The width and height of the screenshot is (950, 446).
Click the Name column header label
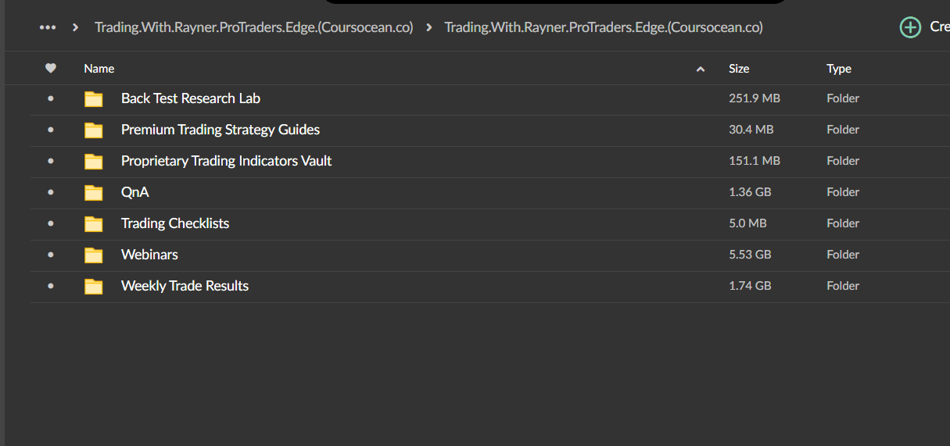point(99,69)
